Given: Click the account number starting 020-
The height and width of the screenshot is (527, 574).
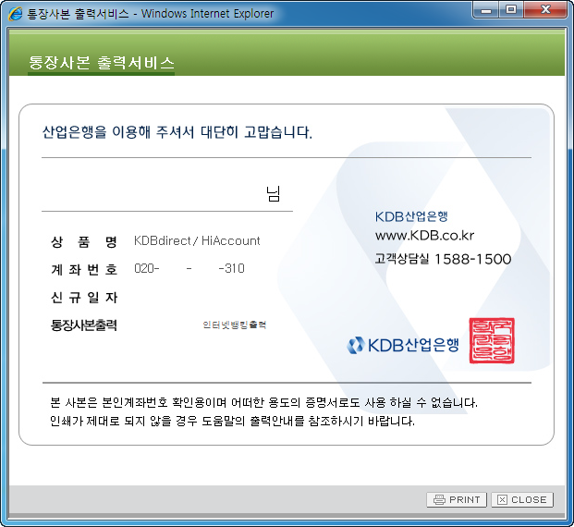Looking at the screenshot, I should click(x=189, y=268).
